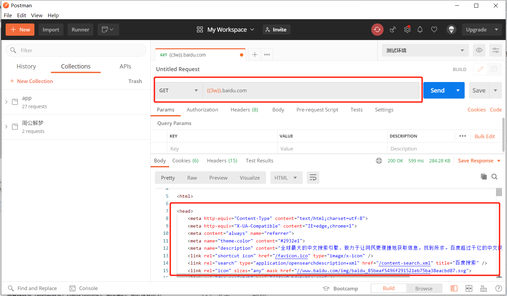Open the Send button dropdown arrow
507x296 pixels.
point(458,90)
